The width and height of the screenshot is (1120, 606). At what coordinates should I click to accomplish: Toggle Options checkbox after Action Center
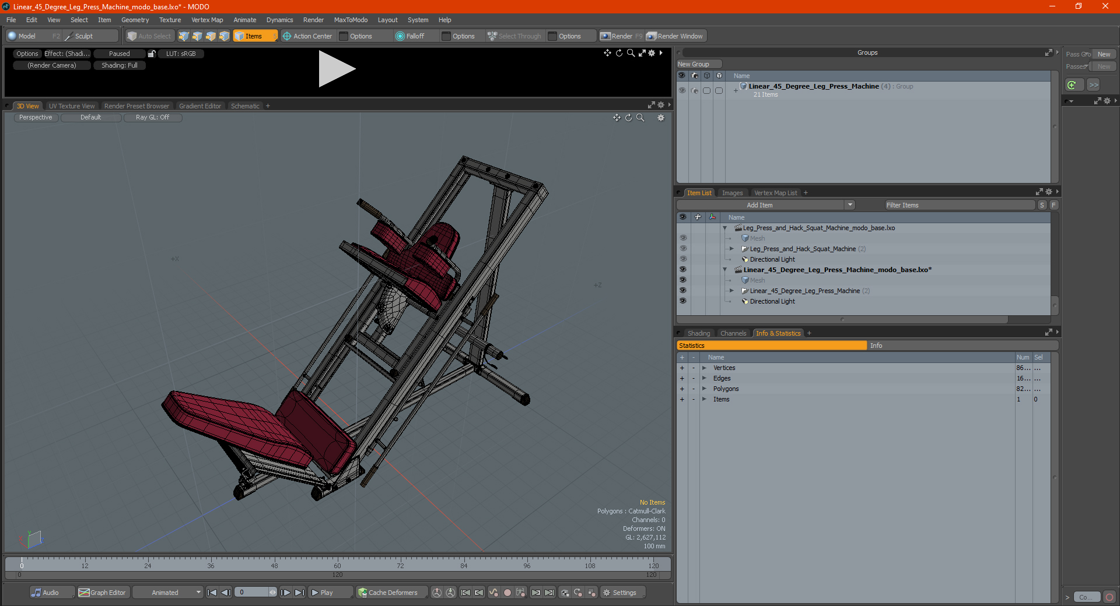tap(344, 36)
